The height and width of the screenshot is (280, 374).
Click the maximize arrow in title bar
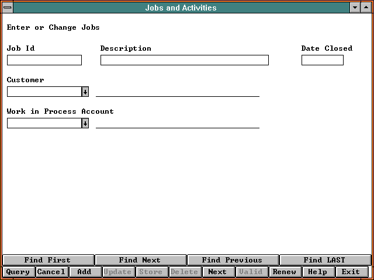tap(366, 8)
